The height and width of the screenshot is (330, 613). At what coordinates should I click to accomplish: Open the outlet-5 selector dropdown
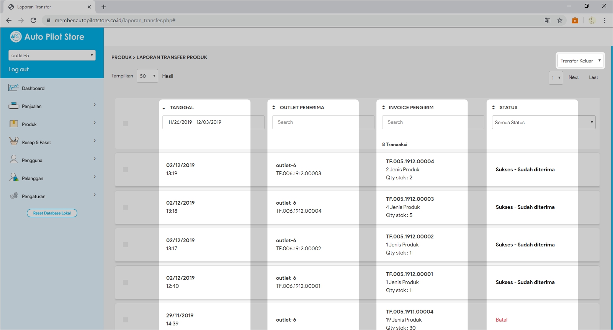[x=52, y=55]
